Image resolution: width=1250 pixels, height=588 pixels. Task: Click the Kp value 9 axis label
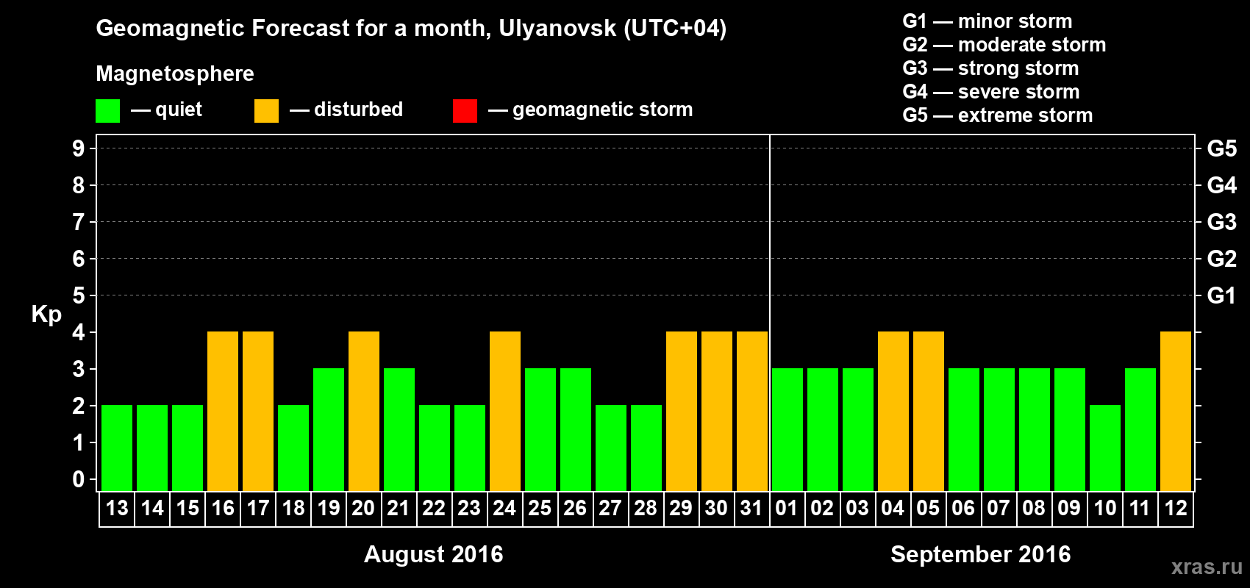(79, 148)
